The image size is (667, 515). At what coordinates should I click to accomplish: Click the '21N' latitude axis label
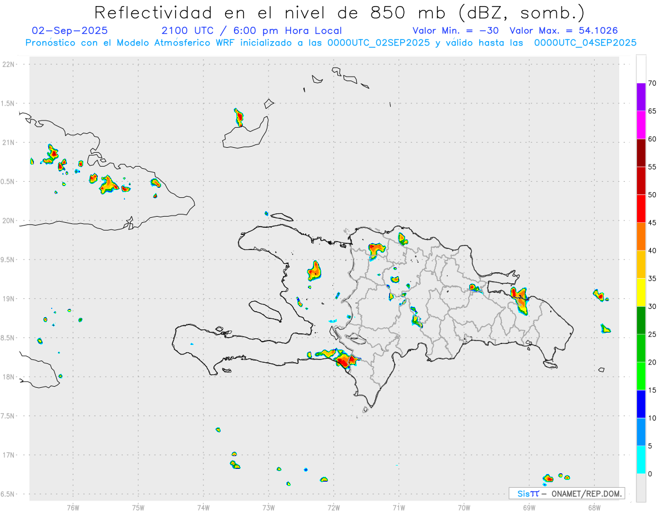pyautogui.click(x=9, y=142)
